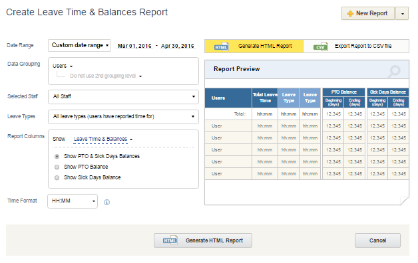Click the magnifier icon in Report Preview
This screenshot has width=418, height=263.
[394, 71]
